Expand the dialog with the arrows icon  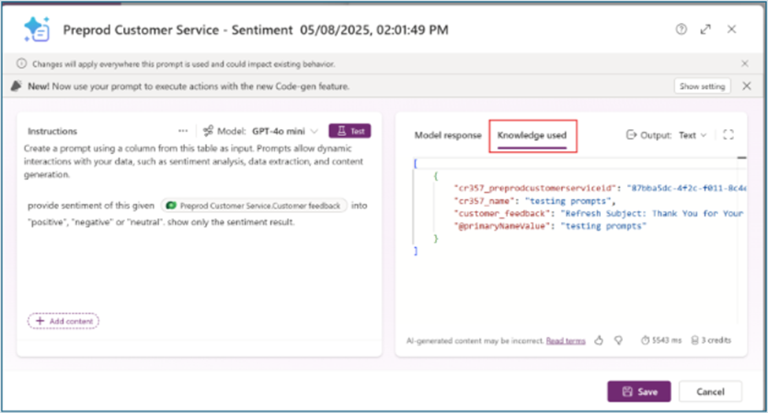click(x=705, y=29)
